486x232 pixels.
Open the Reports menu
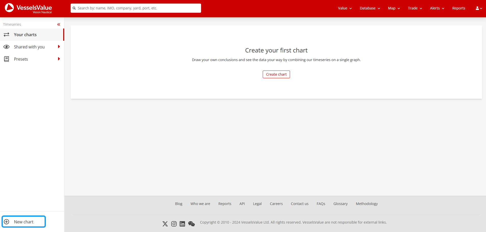tap(458, 8)
